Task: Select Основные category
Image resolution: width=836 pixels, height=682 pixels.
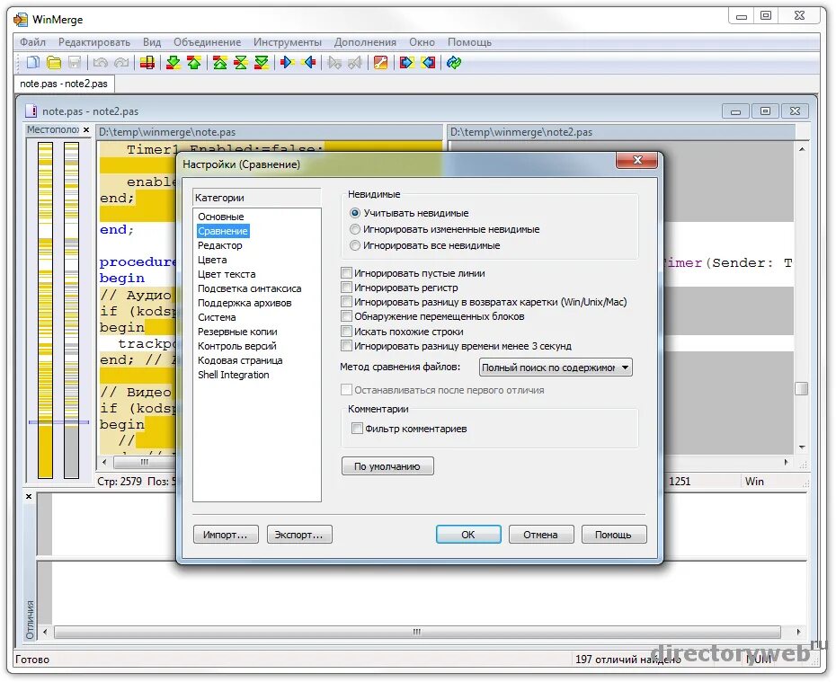Action: point(221,217)
